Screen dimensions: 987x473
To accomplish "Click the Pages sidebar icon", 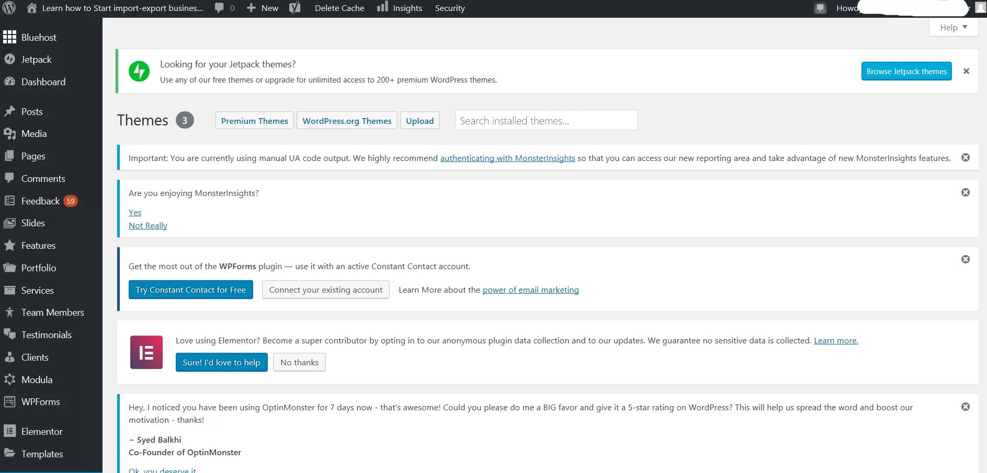I will pyautogui.click(x=9, y=156).
